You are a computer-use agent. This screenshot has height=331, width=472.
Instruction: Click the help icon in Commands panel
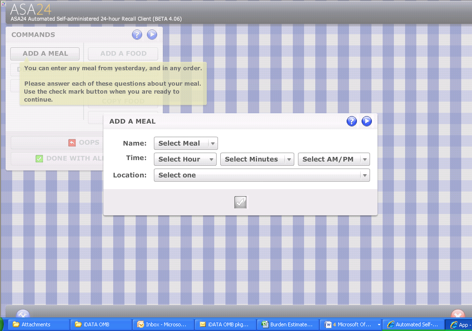[x=137, y=34]
